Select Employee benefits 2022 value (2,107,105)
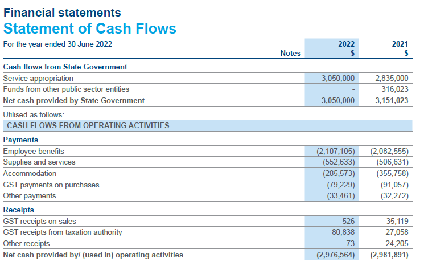Image resolution: width=424 pixels, height=270 pixels. [x=336, y=151]
